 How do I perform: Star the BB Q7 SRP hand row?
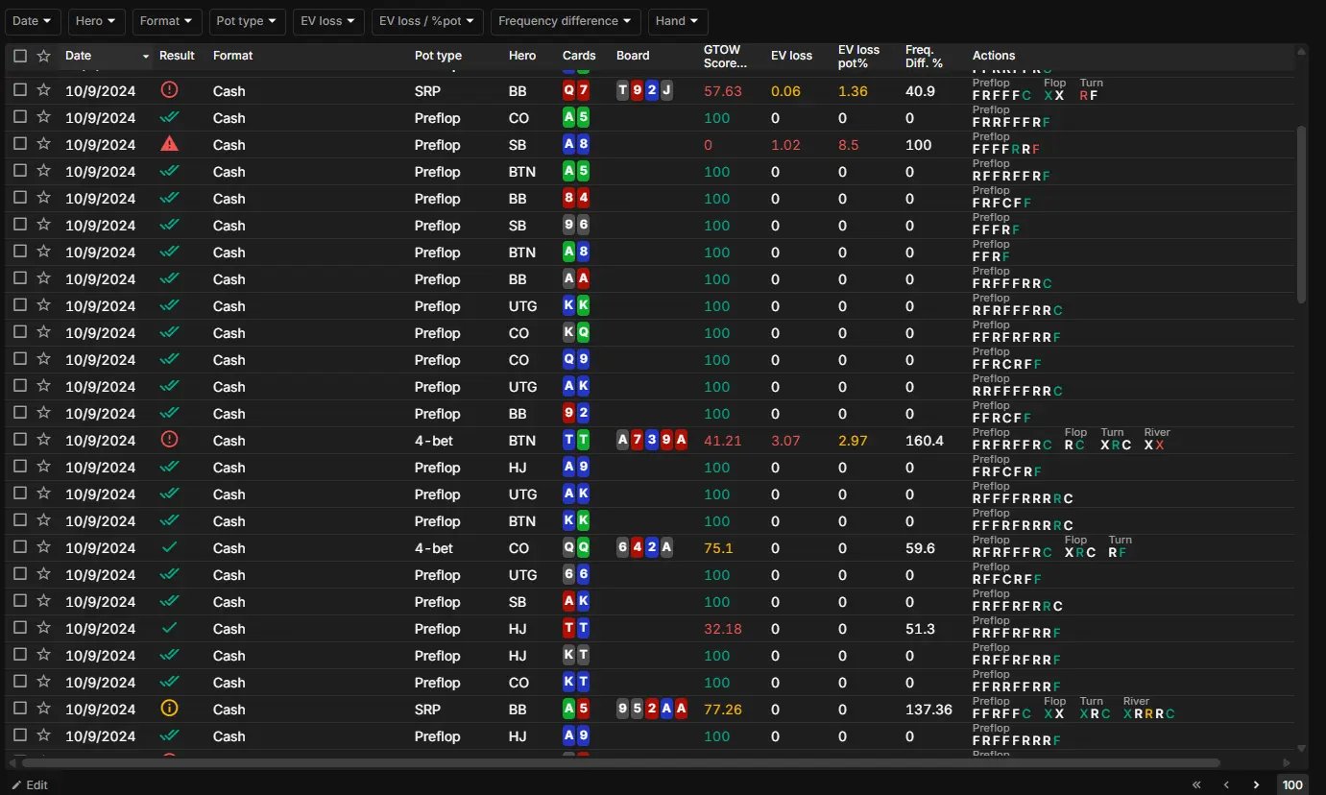[x=43, y=90]
